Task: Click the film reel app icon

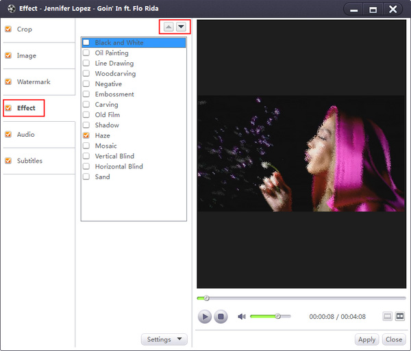Action: pos(11,9)
